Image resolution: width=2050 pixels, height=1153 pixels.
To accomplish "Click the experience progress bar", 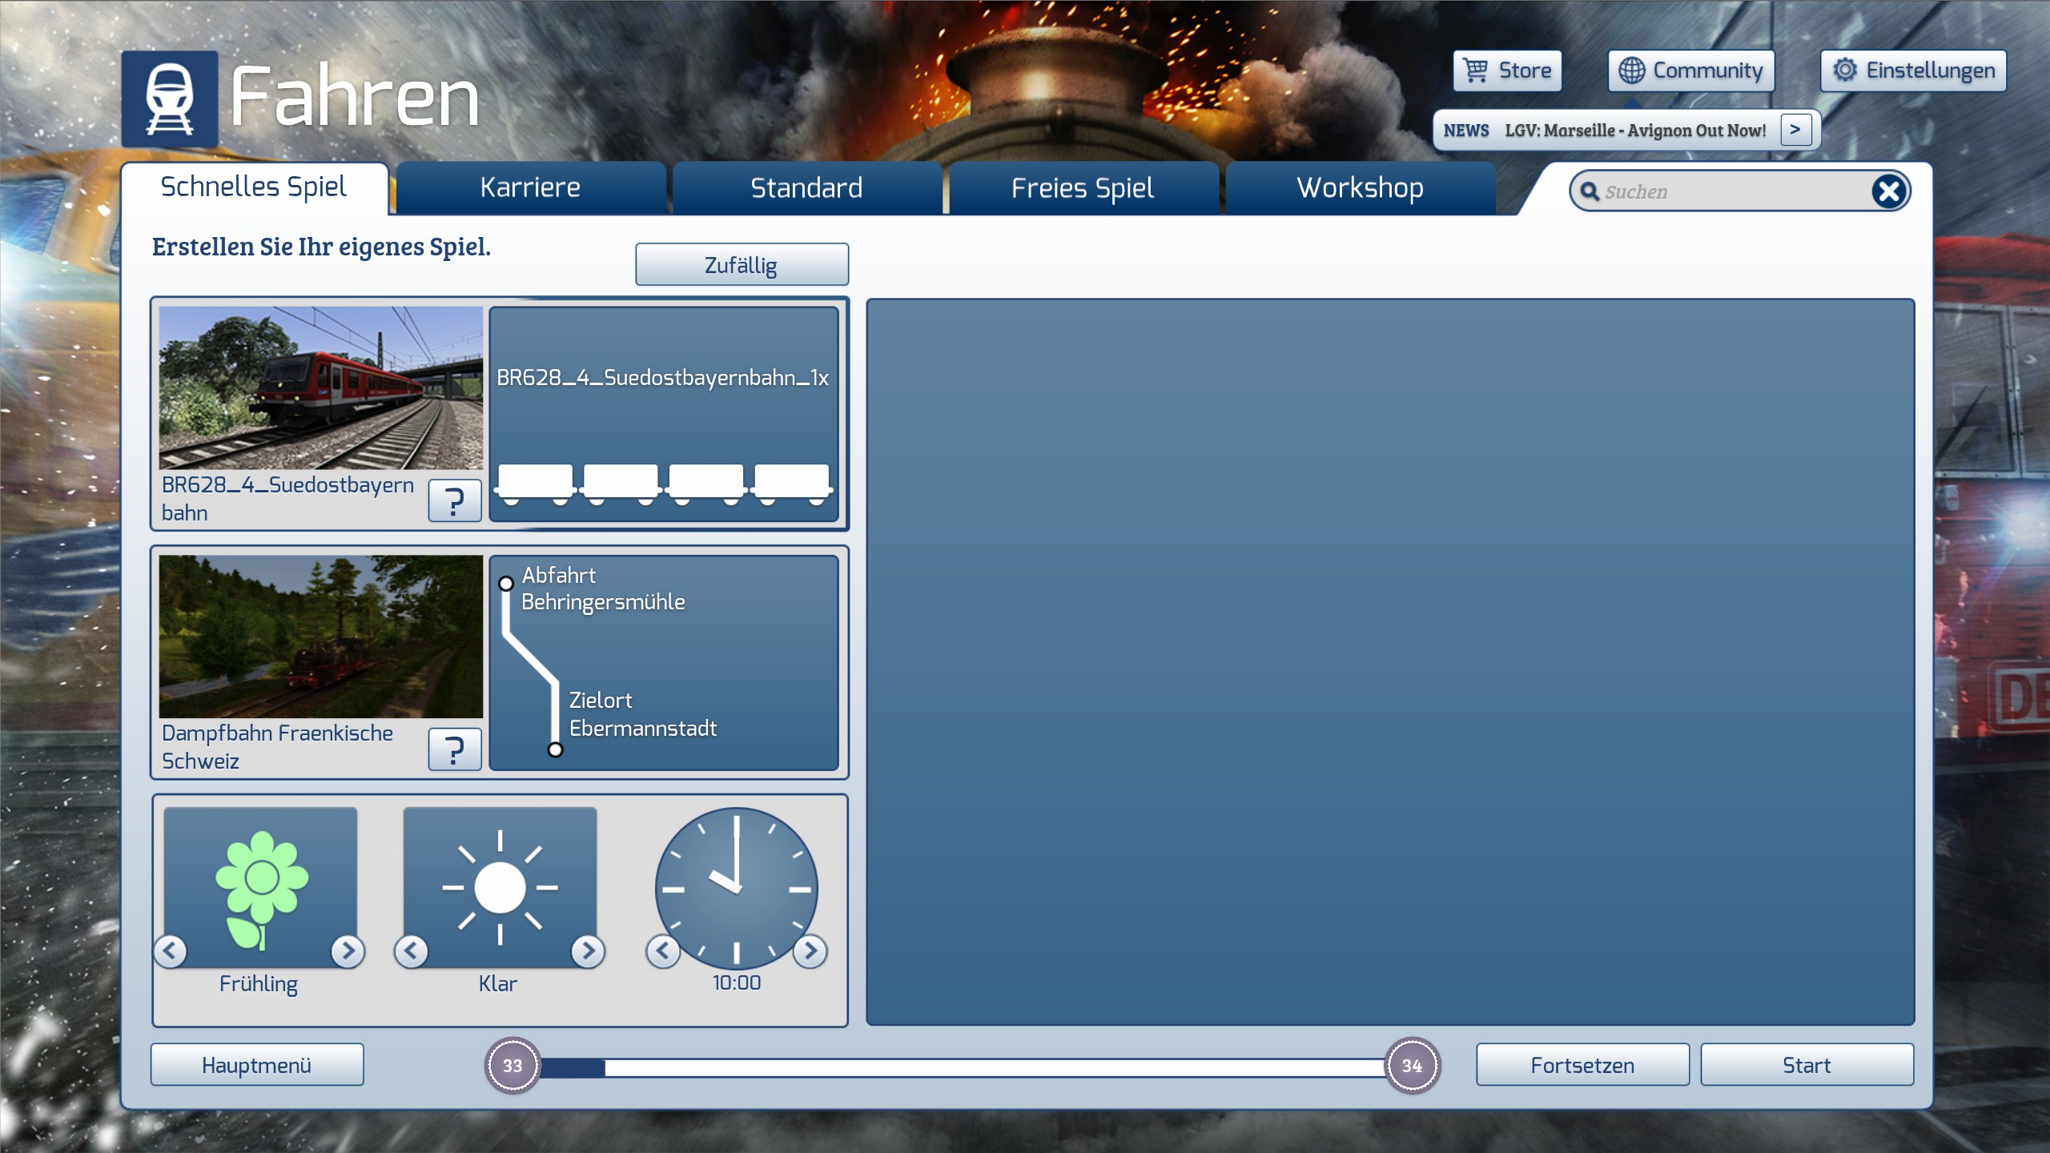I will tap(961, 1067).
